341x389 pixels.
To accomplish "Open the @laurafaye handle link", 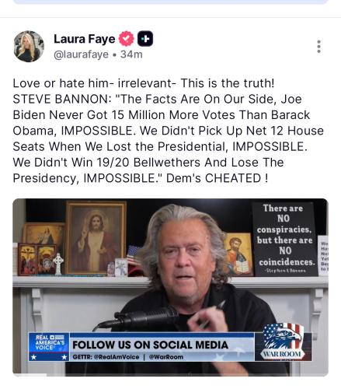I will tap(81, 54).
